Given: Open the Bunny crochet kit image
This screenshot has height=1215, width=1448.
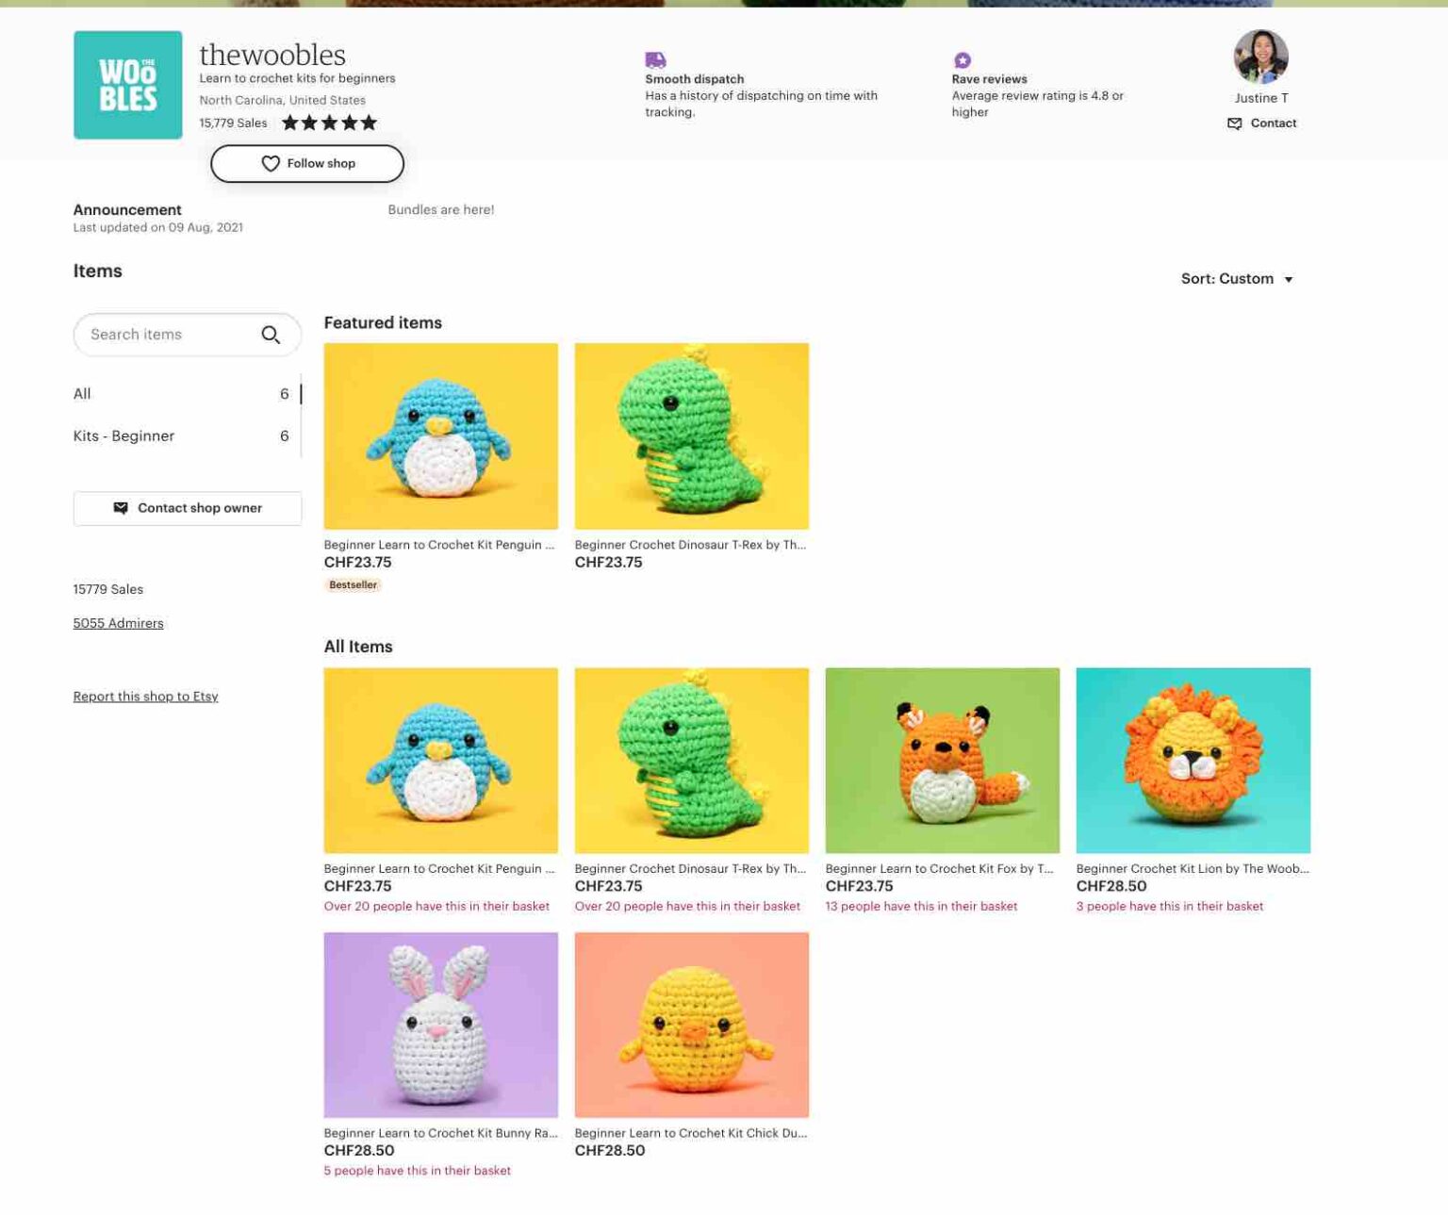Looking at the screenshot, I should pos(440,1025).
